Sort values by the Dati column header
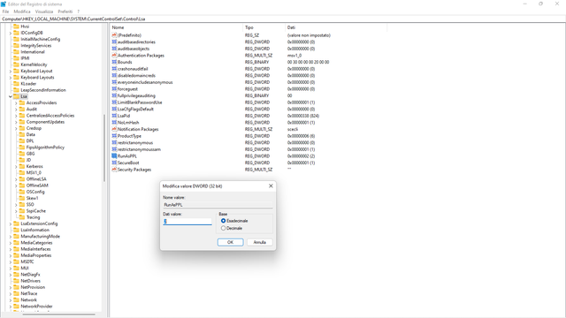 point(336,27)
